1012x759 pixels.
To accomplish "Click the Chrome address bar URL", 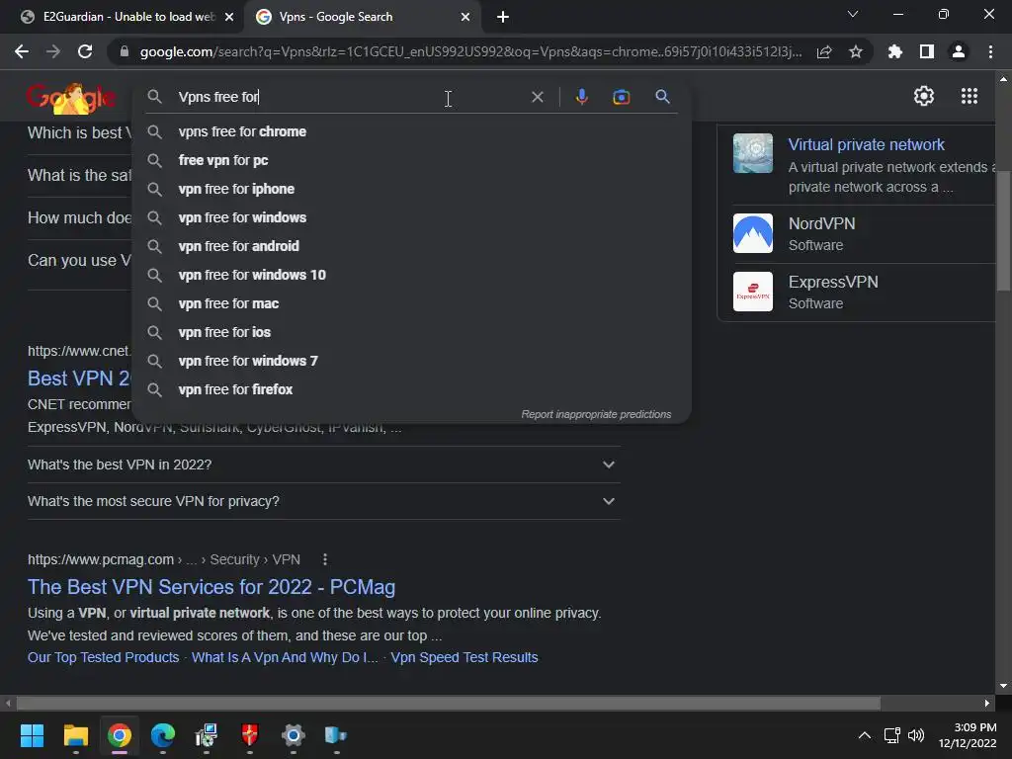I will click(471, 51).
